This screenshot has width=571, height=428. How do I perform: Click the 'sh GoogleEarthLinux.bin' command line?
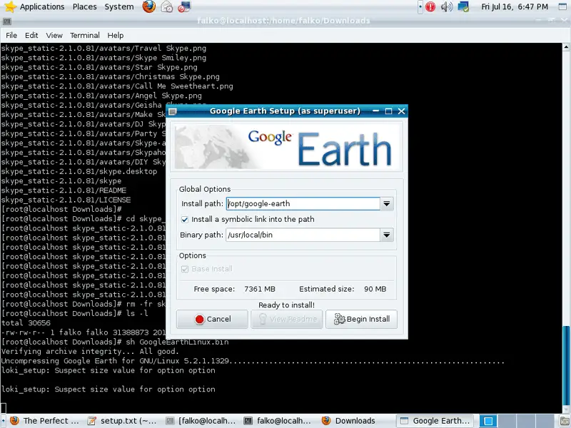177,342
